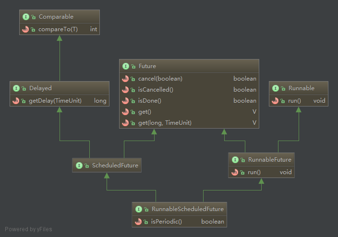Click the getDelay(TimeUnit) method name
Image resolution: width=338 pixels, height=237 pixels.
pos(55,101)
